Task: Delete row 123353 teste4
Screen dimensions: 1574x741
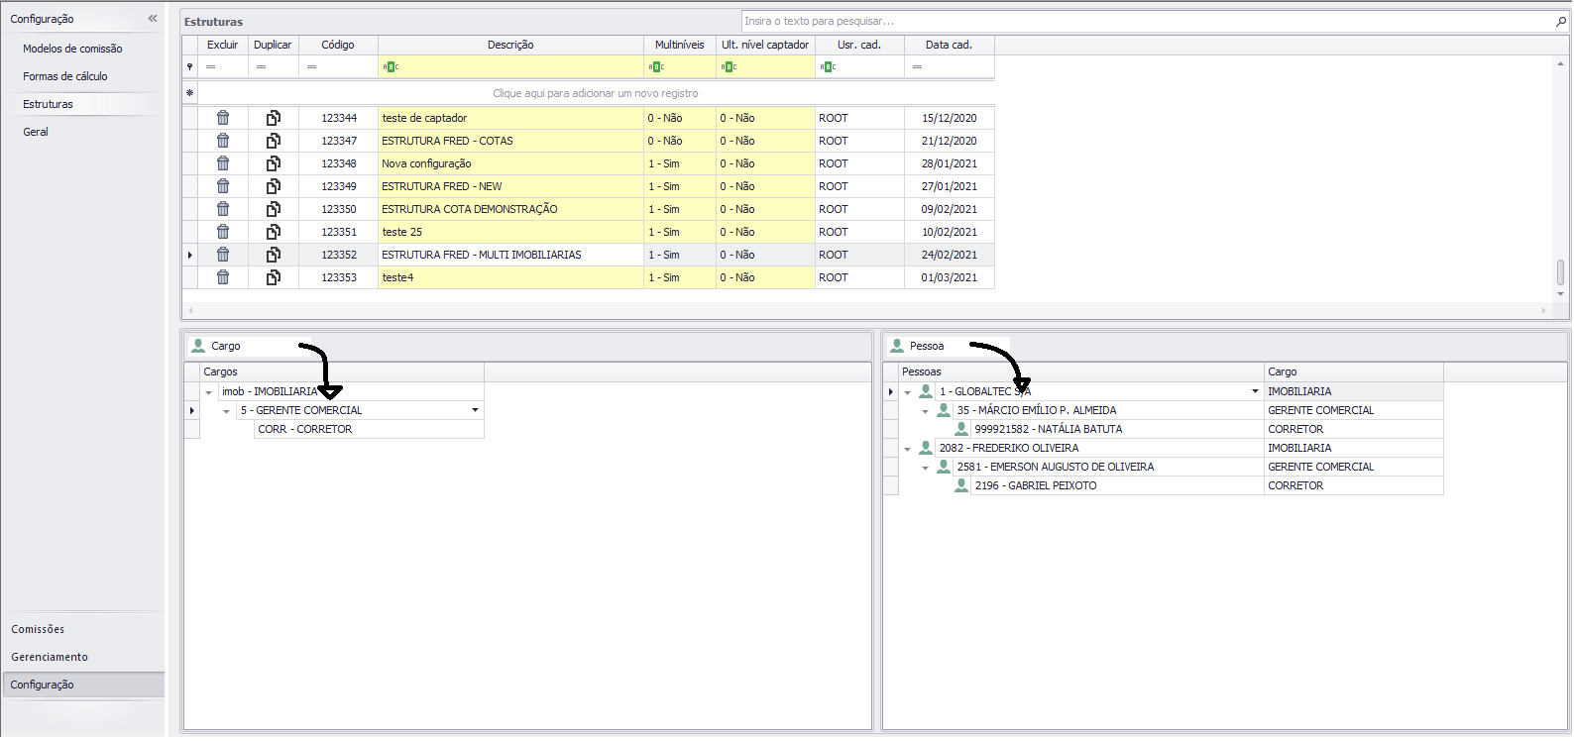Action: tap(223, 277)
